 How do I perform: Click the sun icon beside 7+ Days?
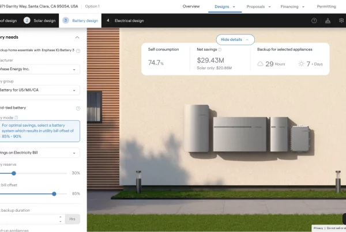point(300,63)
